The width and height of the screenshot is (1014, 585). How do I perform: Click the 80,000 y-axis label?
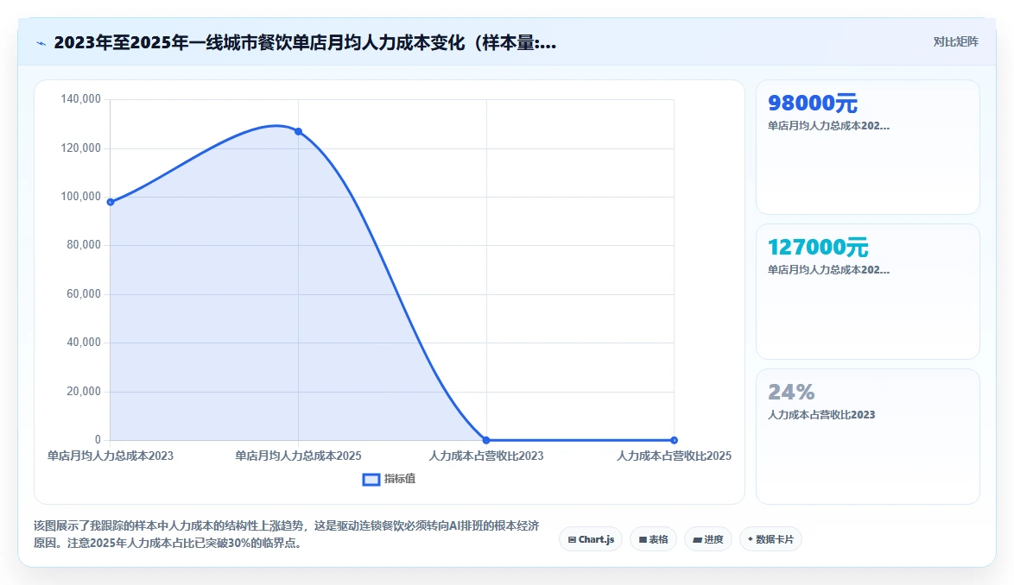[84, 245]
